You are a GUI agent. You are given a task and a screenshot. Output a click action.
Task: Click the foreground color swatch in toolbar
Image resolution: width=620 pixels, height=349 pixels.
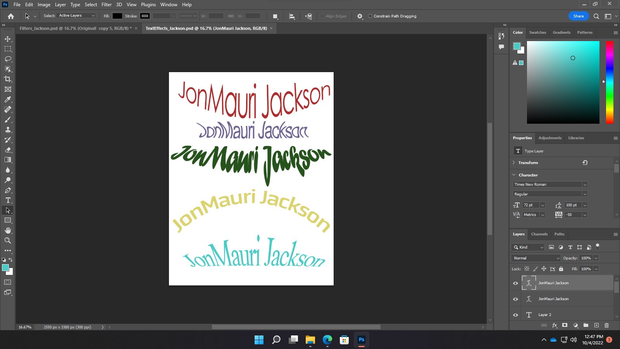point(5,268)
